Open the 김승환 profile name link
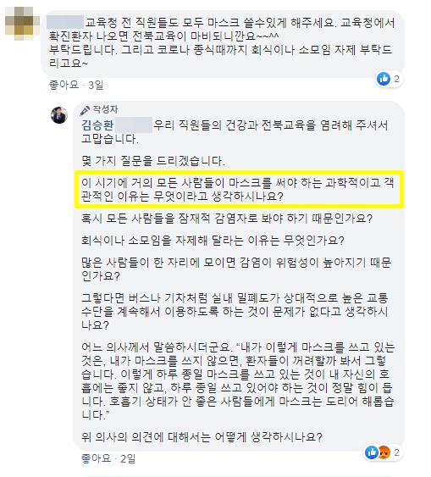The height and width of the screenshot is (477, 431). tap(97, 125)
